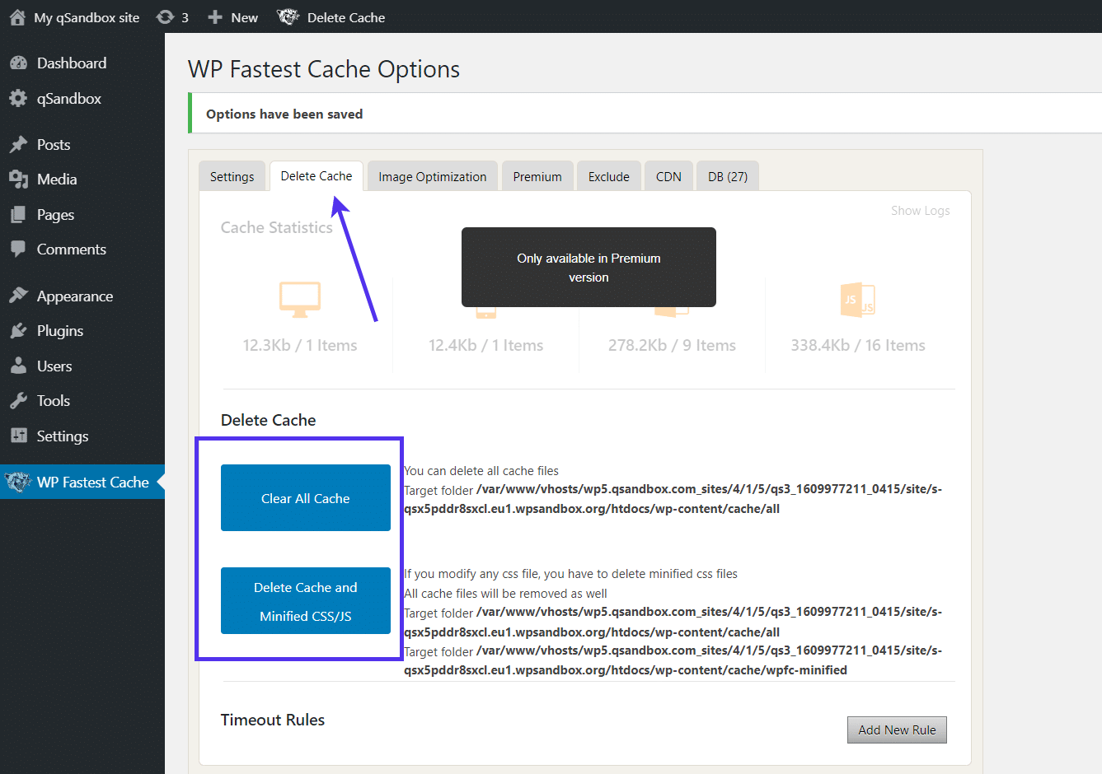The image size is (1102, 774).
Task: Click Add New Rule under Timeout Rules
Action: (x=897, y=730)
